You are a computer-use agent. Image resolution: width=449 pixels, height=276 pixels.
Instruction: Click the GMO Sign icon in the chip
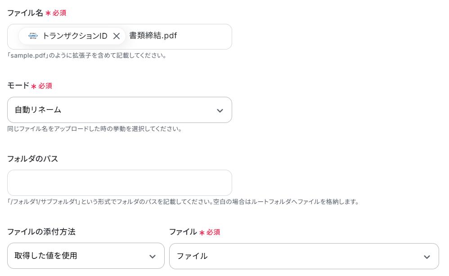pyautogui.click(x=33, y=36)
